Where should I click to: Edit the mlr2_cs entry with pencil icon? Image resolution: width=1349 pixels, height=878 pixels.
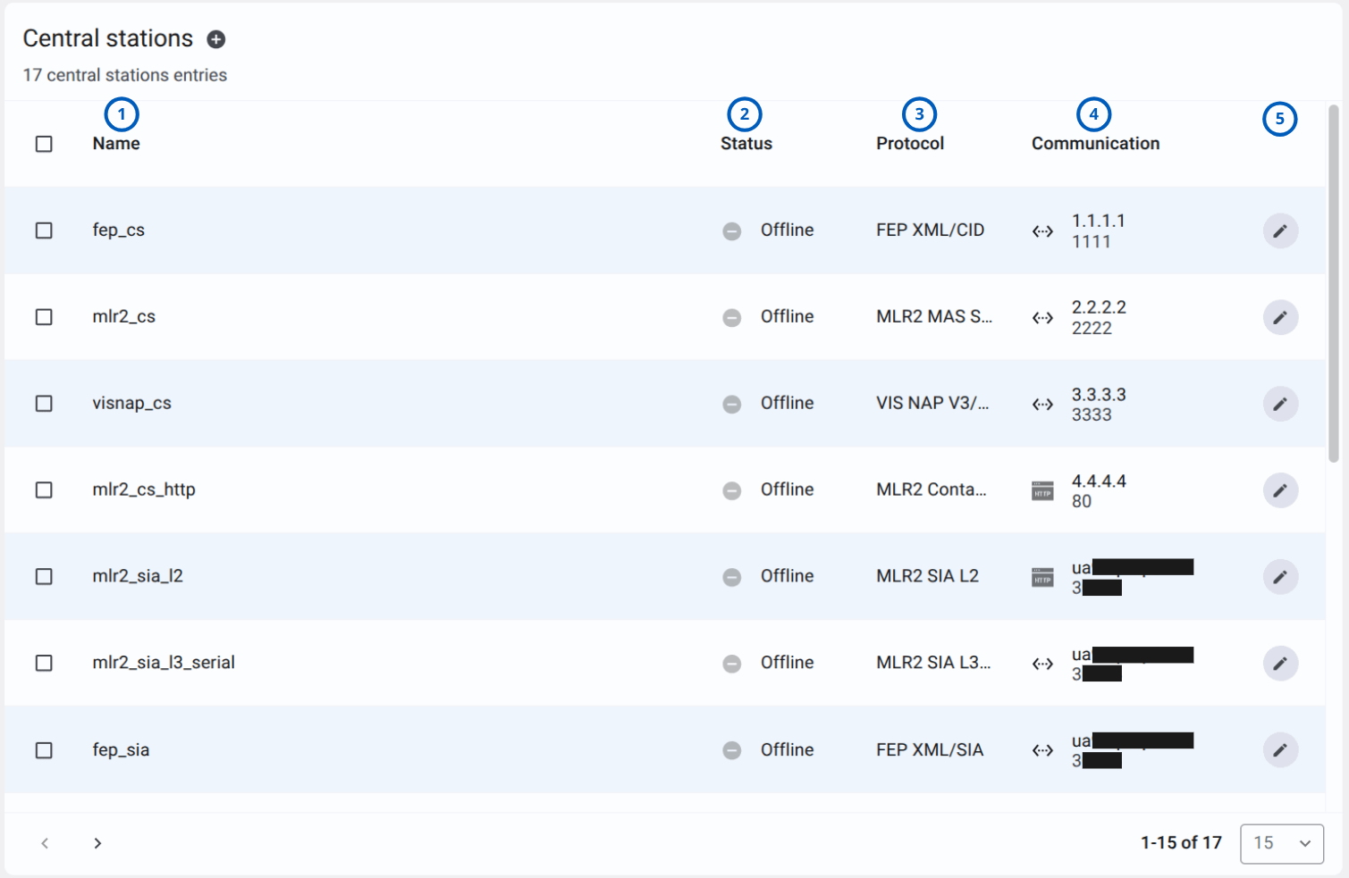tap(1280, 317)
